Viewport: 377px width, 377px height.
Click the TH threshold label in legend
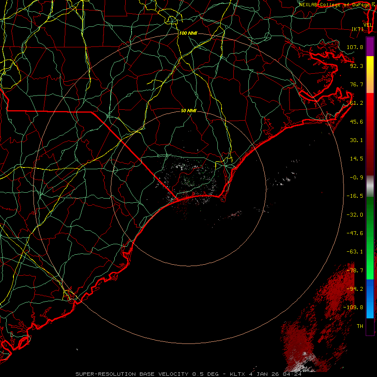point(360,326)
